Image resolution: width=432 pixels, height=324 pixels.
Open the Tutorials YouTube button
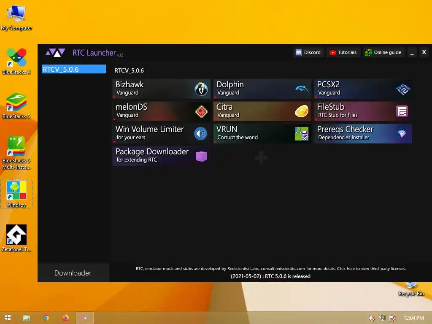click(343, 52)
